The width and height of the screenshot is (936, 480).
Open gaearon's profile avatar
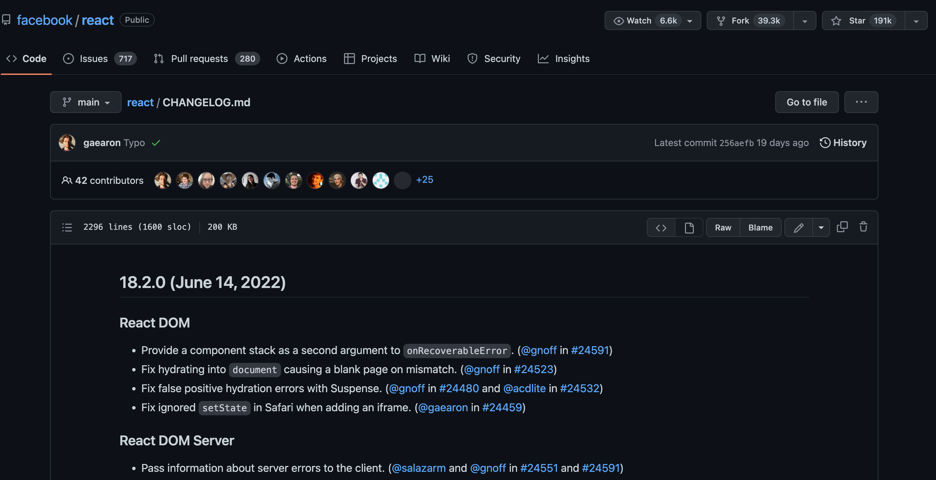[x=67, y=142]
